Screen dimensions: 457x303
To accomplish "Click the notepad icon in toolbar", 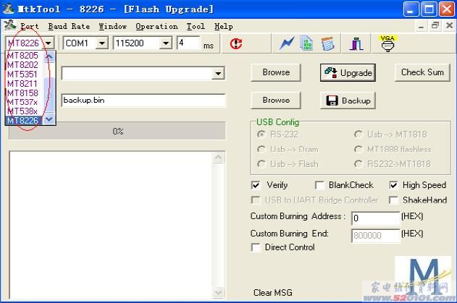I will pyautogui.click(x=327, y=43).
